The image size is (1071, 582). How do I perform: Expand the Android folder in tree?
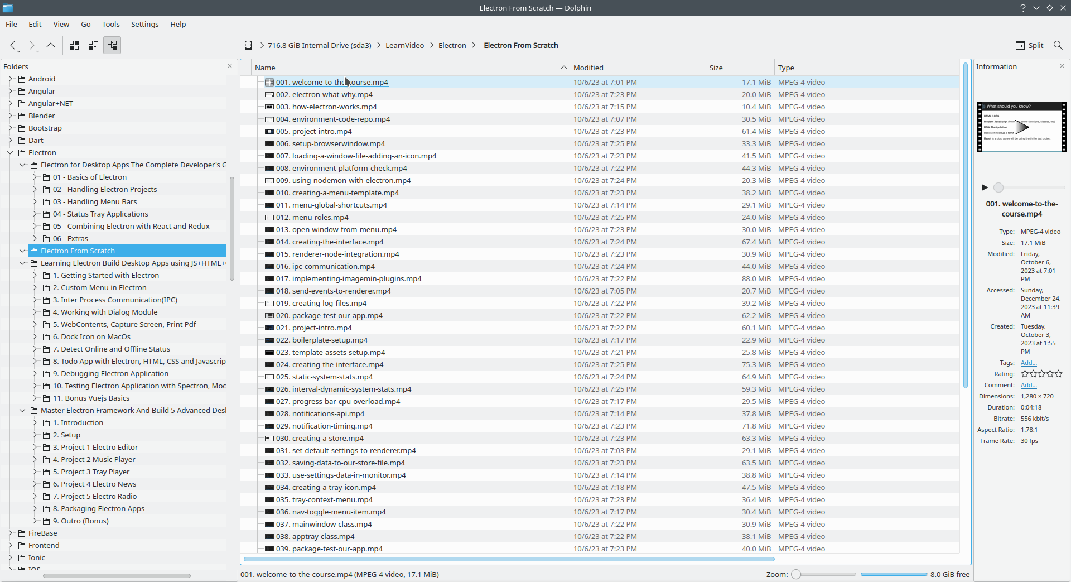[10, 79]
